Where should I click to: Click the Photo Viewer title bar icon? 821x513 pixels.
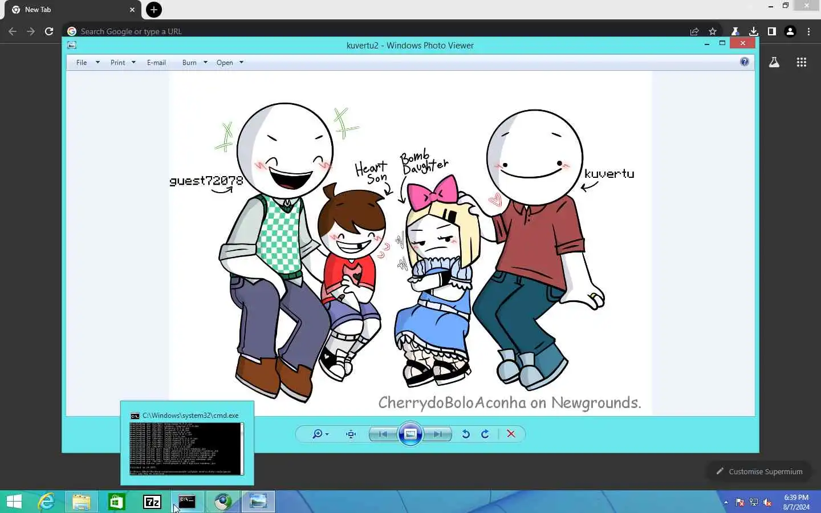point(72,45)
